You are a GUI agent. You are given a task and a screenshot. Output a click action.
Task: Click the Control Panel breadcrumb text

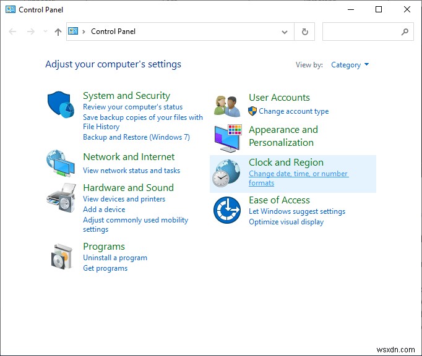click(x=113, y=32)
